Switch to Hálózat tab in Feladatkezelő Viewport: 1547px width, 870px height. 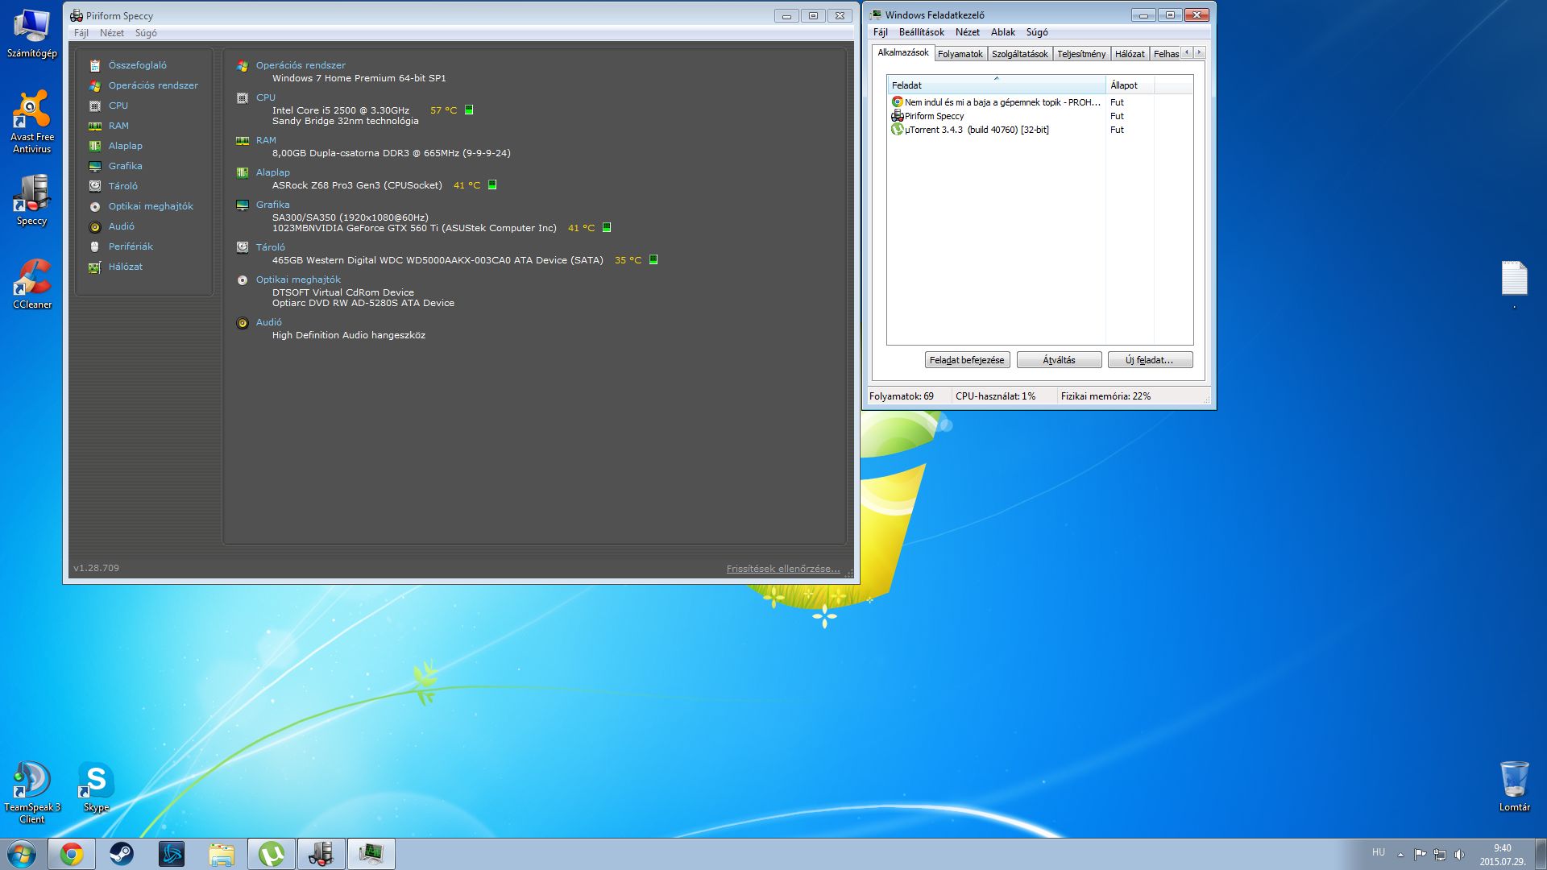point(1130,54)
